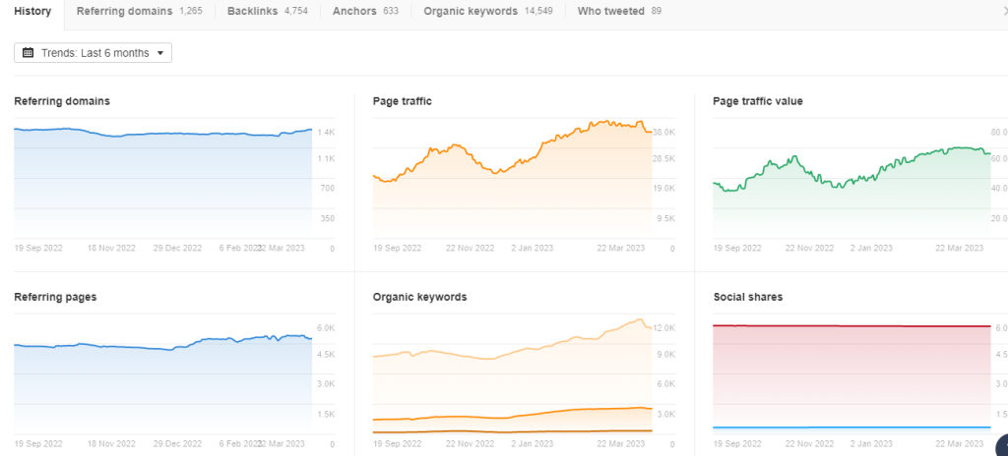The image size is (1008, 456).
Task: Select the Anchors tab
Action: click(365, 11)
